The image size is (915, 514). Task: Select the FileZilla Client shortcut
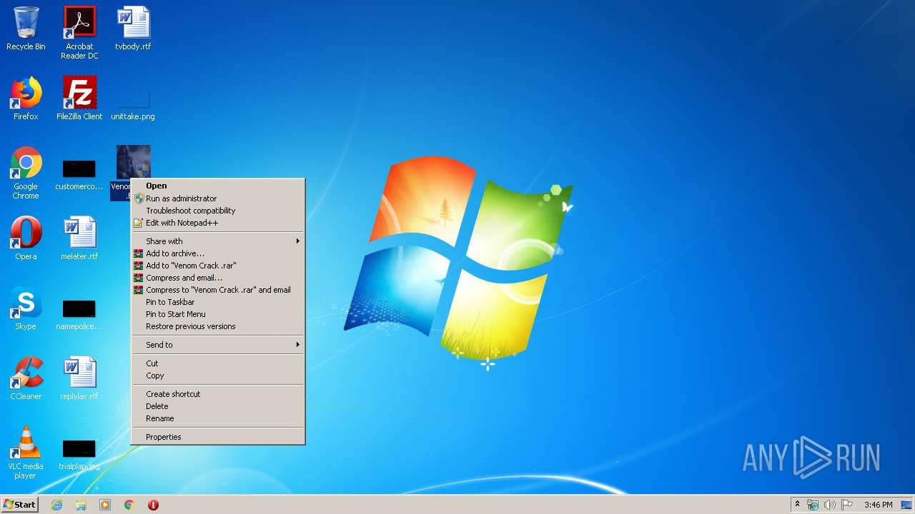point(79,99)
